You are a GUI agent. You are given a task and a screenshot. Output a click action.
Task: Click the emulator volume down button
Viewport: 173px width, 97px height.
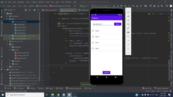(128, 20)
